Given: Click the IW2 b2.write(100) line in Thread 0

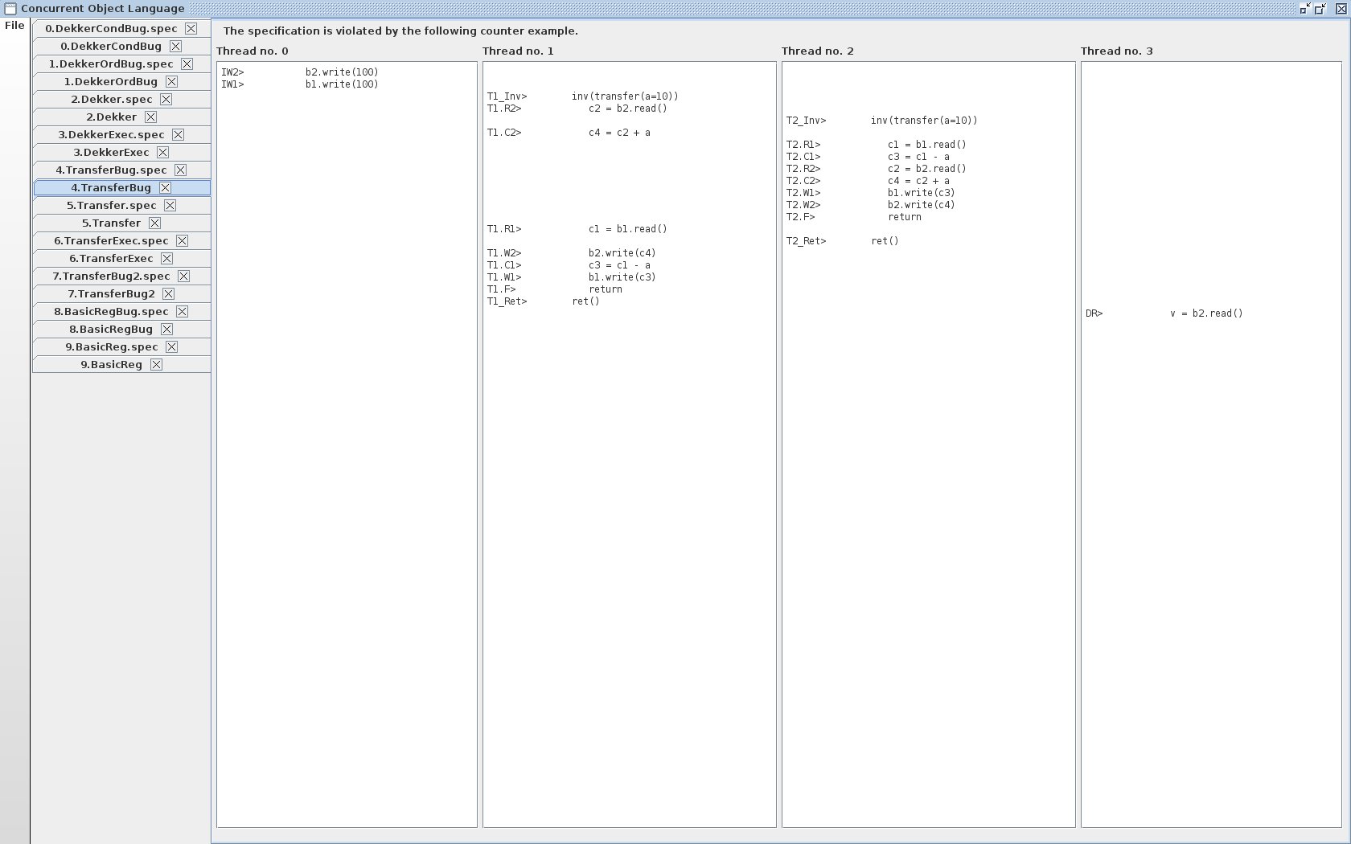Looking at the screenshot, I should click(300, 72).
